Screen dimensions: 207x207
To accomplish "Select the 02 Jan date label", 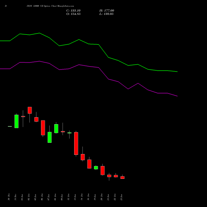I will (x=29, y=197).
